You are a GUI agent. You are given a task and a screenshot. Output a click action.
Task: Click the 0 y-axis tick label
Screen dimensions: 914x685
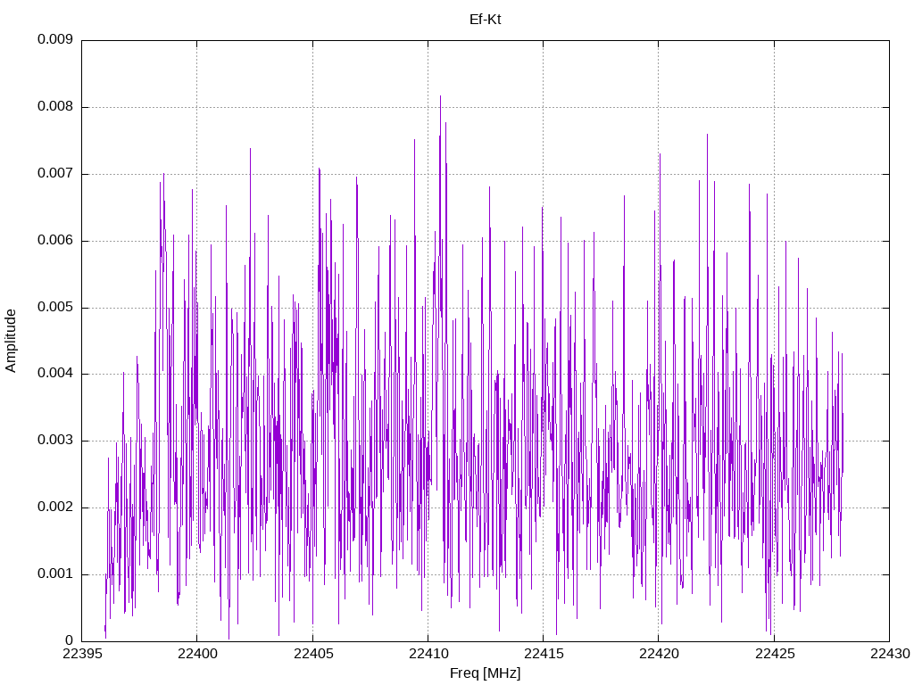(70, 640)
